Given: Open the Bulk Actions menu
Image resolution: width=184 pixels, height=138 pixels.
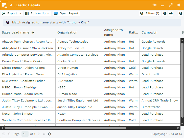Looking at the screenshot, I should point(37,13).
